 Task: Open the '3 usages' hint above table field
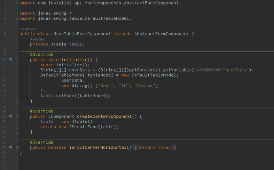coord(37,39)
